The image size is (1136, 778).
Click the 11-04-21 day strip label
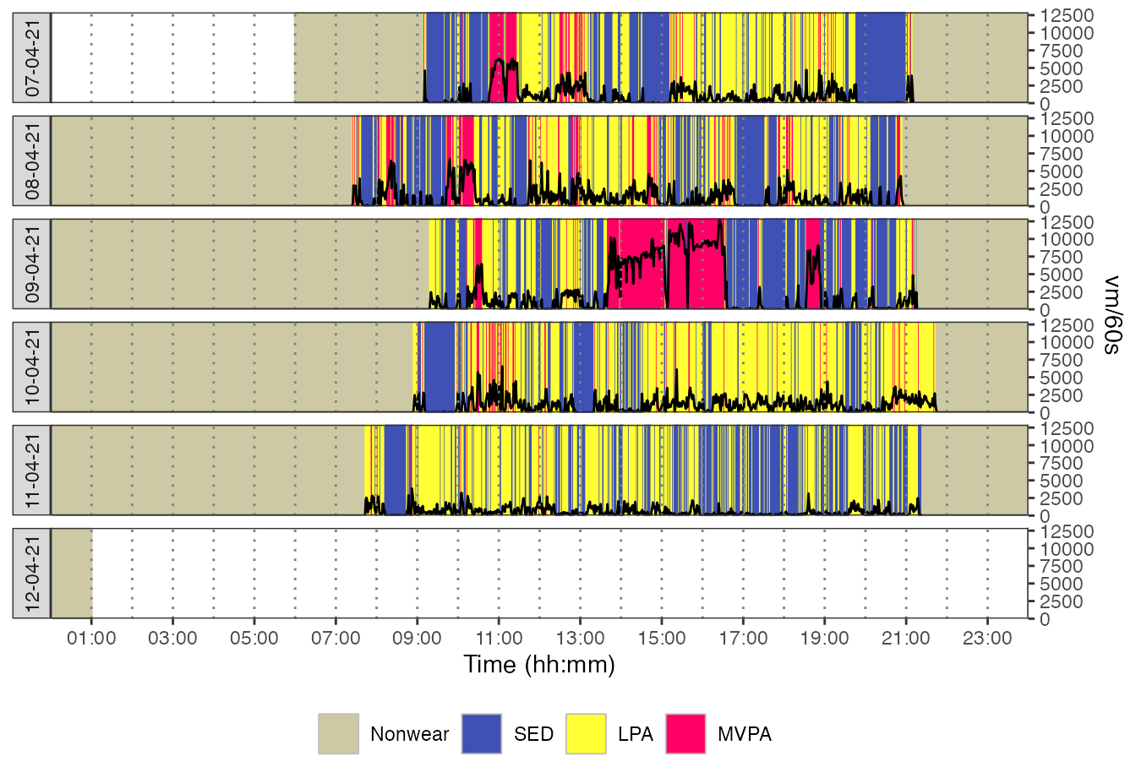(x=32, y=471)
